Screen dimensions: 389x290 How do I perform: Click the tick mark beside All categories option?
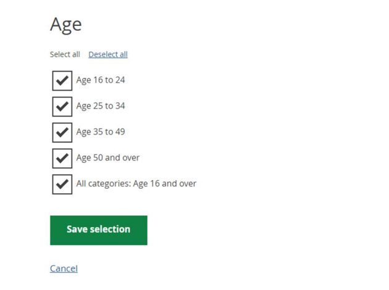(62, 184)
